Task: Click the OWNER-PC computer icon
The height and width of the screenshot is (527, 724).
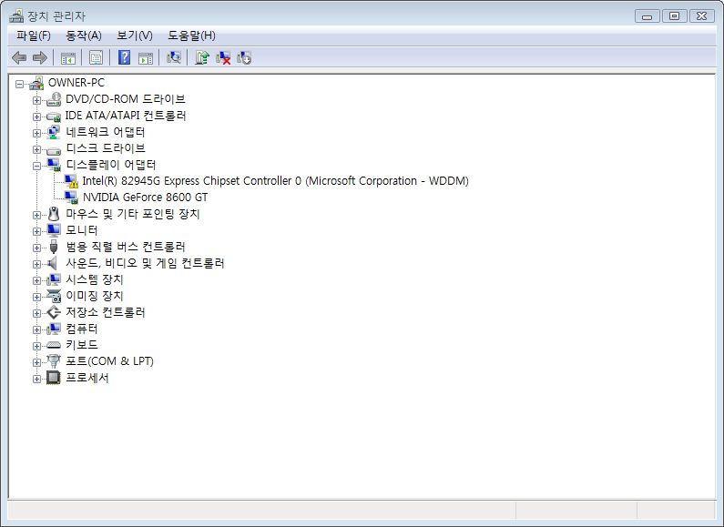Action: tap(36, 83)
